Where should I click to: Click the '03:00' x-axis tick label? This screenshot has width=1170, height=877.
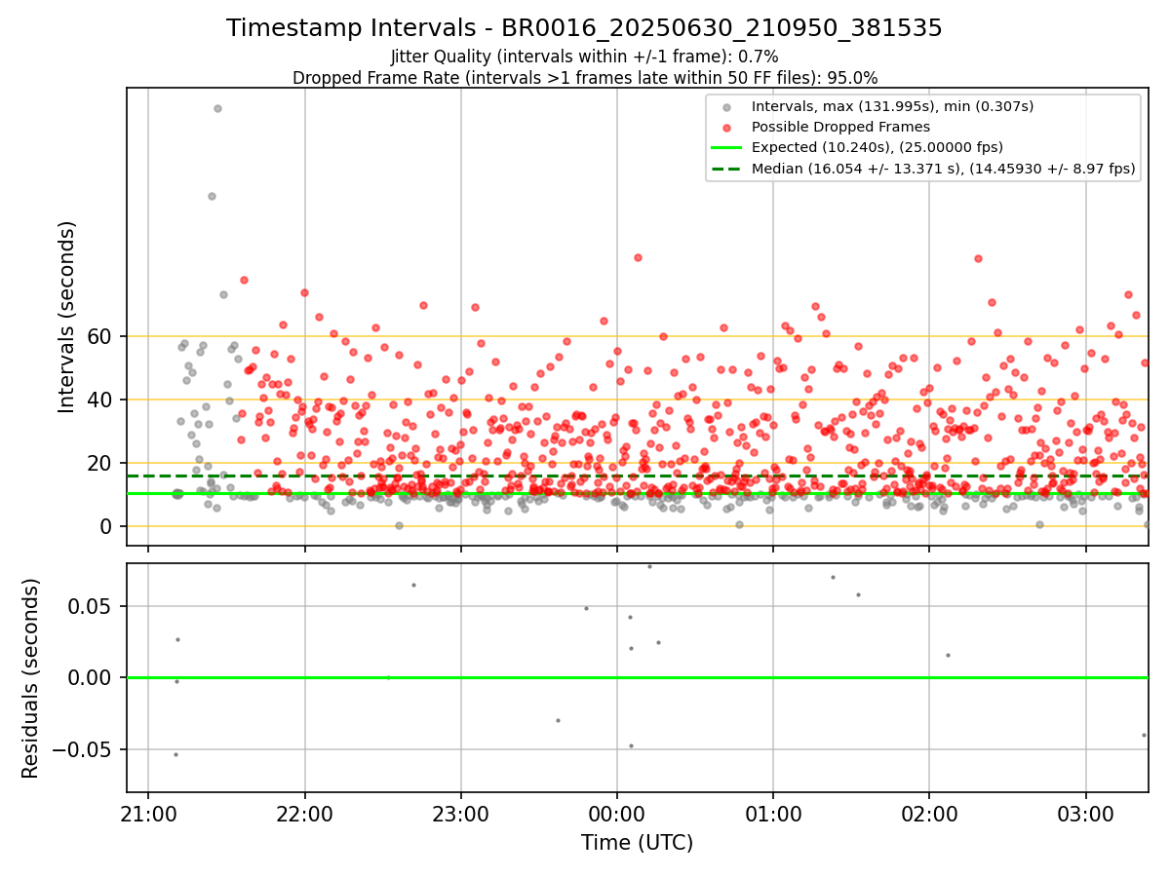1086,815
